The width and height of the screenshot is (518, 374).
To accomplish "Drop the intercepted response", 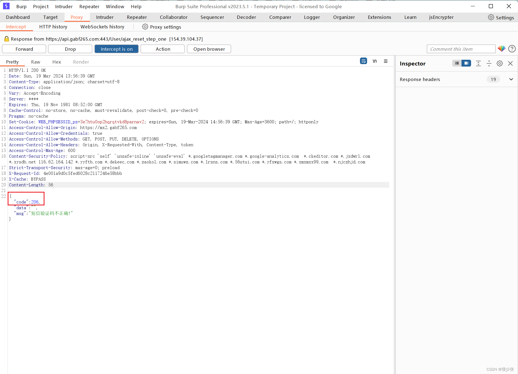I will 70,49.
